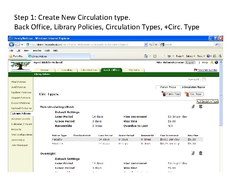Edit the Overnight circ type
Viewport: 237px width, 178px height.
[193, 153]
